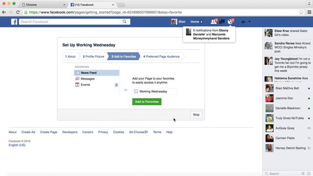Open the Create Page footer link
The height and width of the screenshot is (176, 313).
[x=48, y=132]
